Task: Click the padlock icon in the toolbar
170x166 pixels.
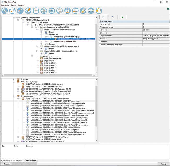Action: 67,10
